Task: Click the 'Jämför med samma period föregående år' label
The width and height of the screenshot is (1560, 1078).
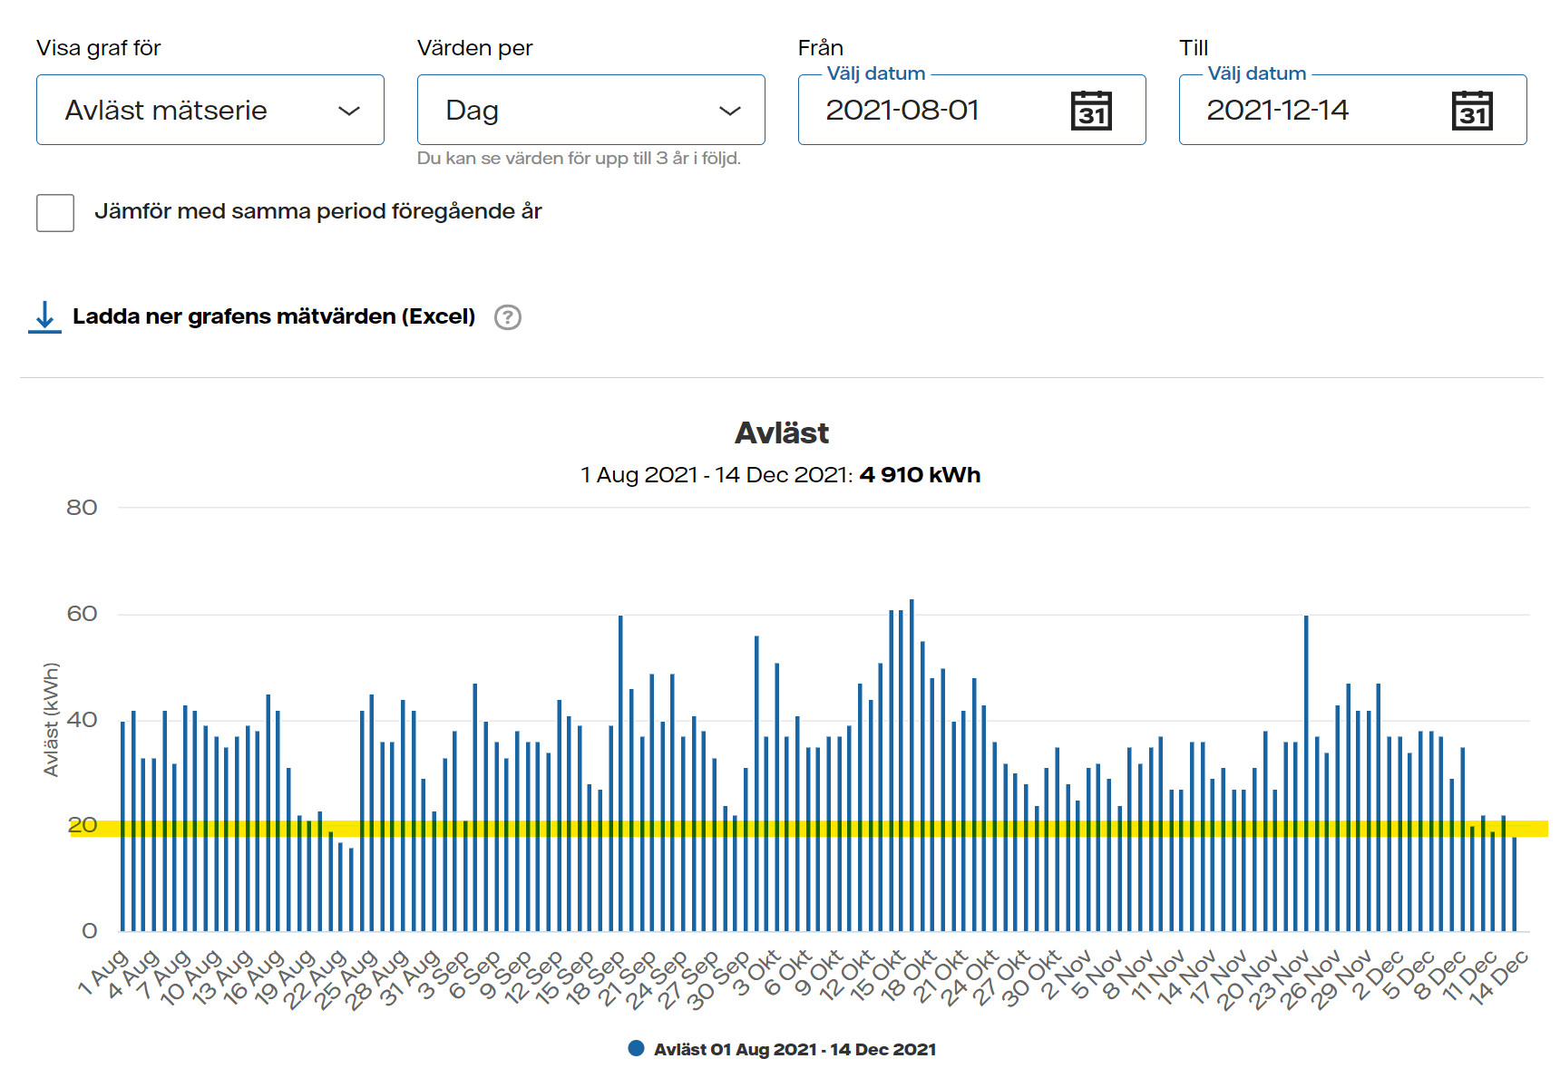Action: pyautogui.click(x=317, y=211)
